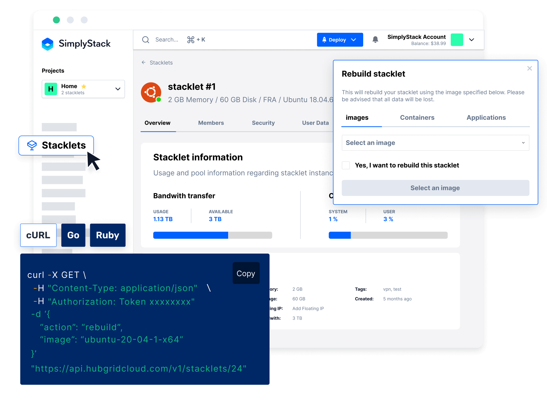Select the Containers tab in dialog
This screenshot has width=547, height=405.
pyautogui.click(x=417, y=118)
